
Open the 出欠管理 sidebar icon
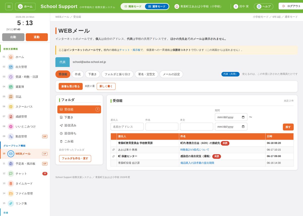11,67
